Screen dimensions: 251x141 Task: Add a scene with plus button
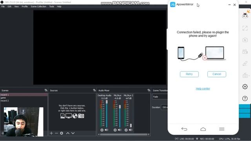[x=3, y=133]
